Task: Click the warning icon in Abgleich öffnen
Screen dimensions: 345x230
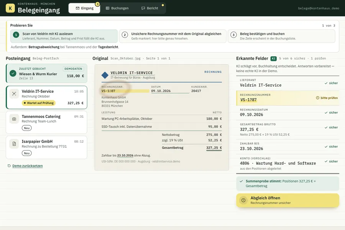Action: point(243,200)
